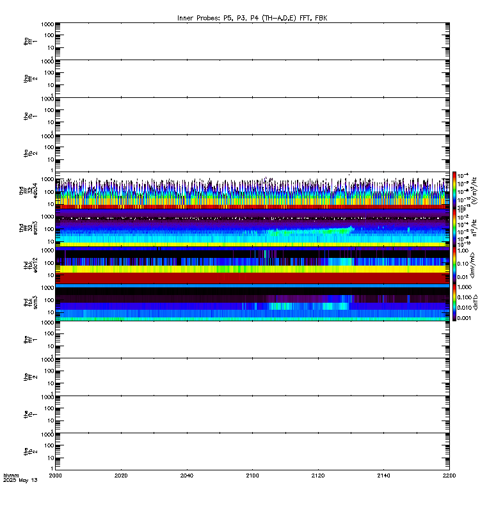
Task: Select the 'the fb 2' axis label
Action: [30, 452]
